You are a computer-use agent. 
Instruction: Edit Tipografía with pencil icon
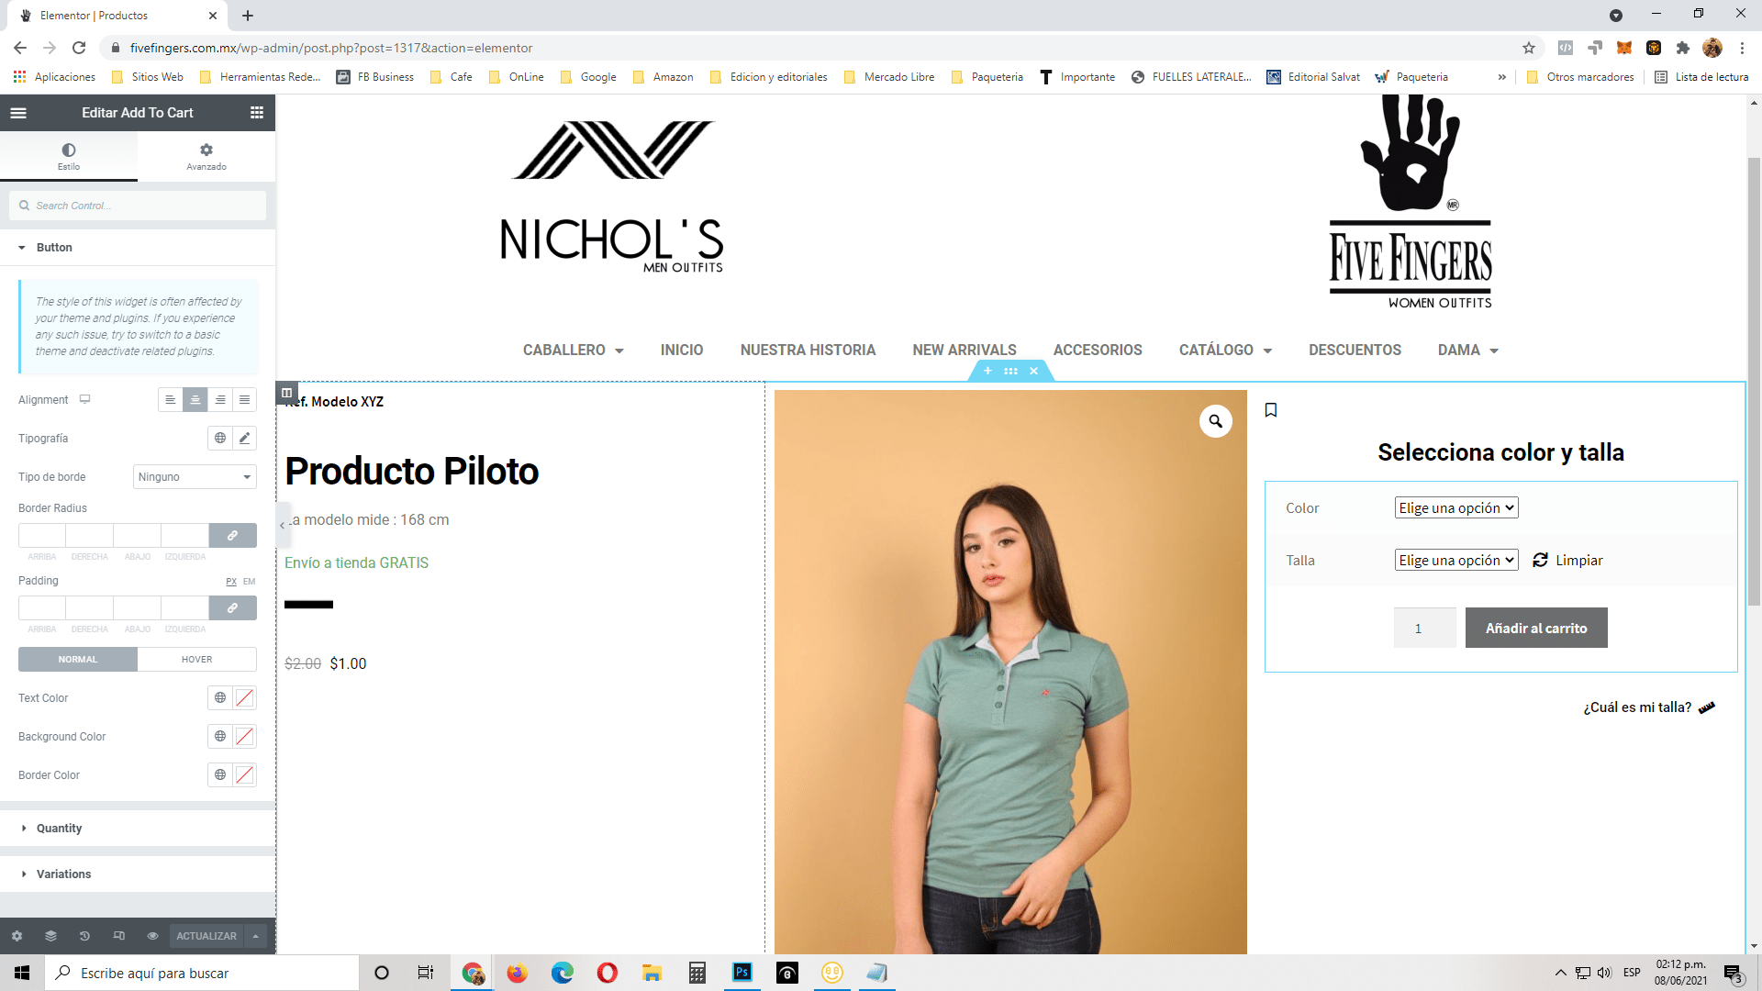pyautogui.click(x=245, y=439)
